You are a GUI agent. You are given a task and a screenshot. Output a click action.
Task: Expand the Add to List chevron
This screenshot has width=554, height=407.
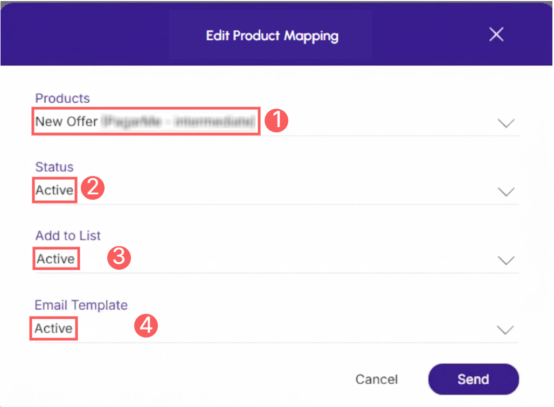[505, 260]
